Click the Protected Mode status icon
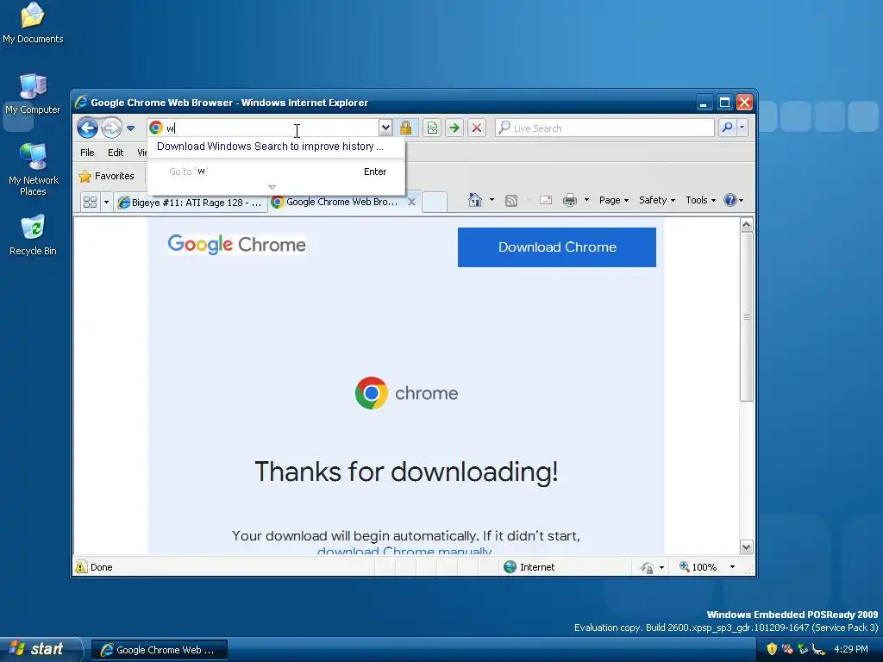This screenshot has height=662, width=883. click(647, 567)
